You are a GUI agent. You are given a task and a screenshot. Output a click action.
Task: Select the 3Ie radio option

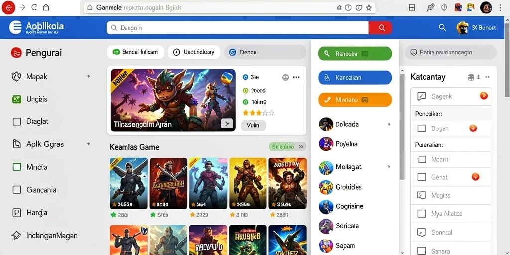point(245,77)
